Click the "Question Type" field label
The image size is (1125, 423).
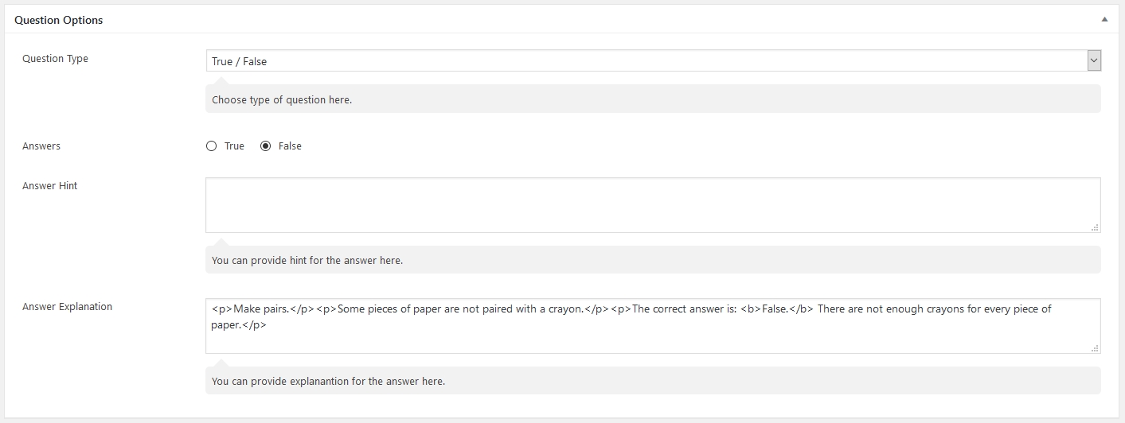55,59
